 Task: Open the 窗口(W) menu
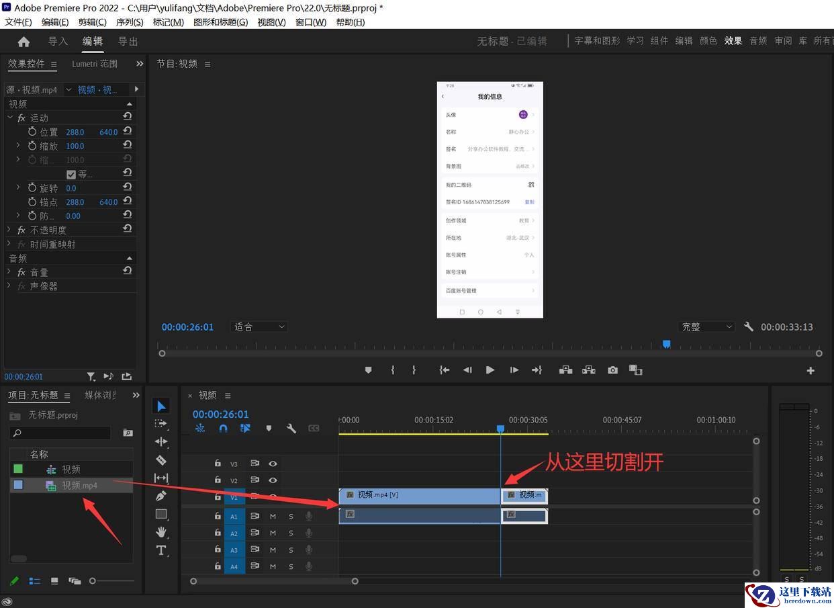[311, 22]
